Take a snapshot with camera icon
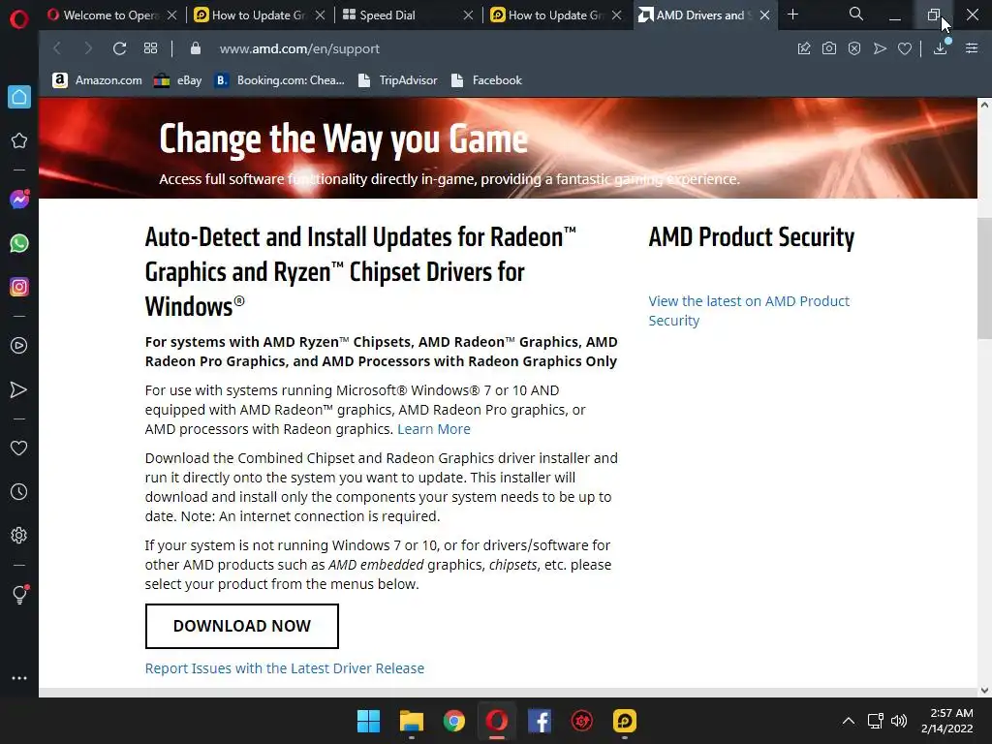 point(829,48)
